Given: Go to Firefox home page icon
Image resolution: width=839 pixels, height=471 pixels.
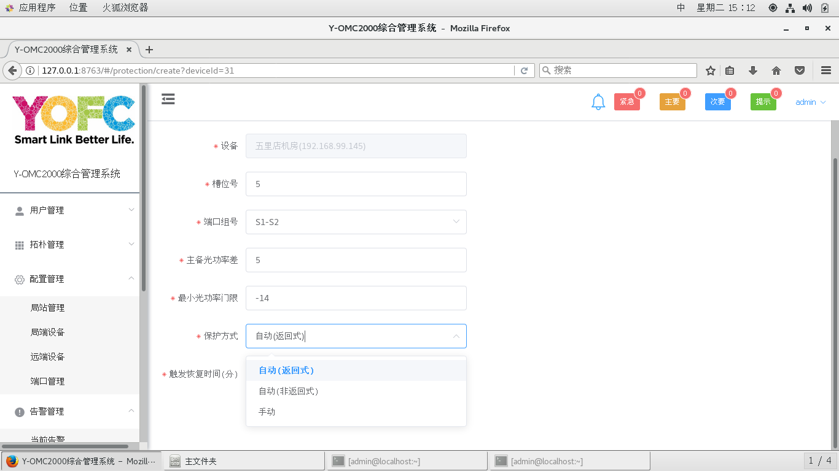Looking at the screenshot, I should [776, 71].
